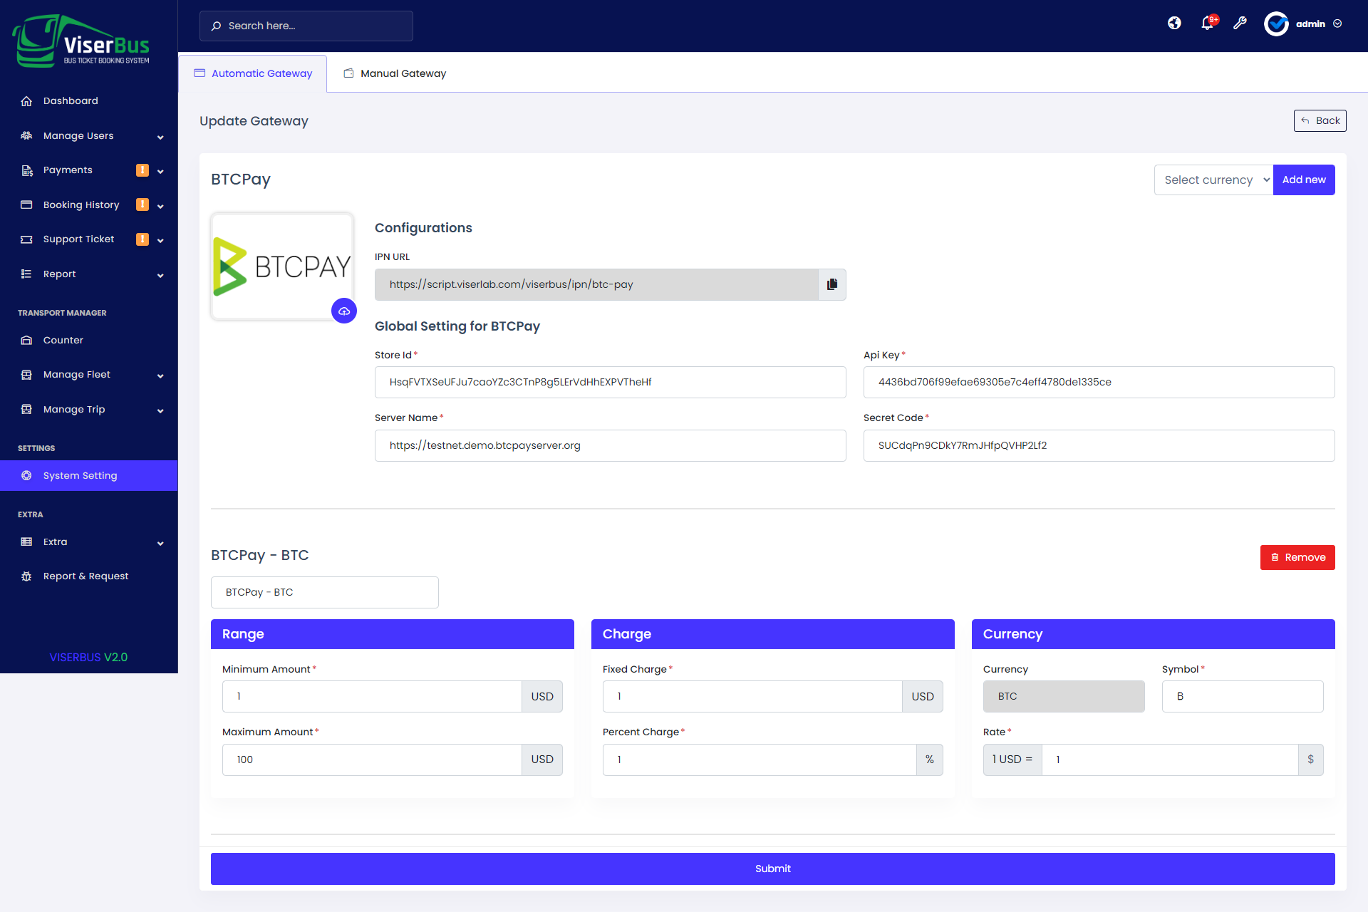Switch to the Manual Gateway tab
The image size is (1368, 912).
(x=394, y=73)
